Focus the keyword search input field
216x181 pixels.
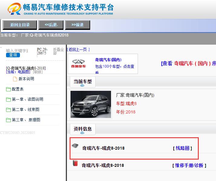[17, 51]
